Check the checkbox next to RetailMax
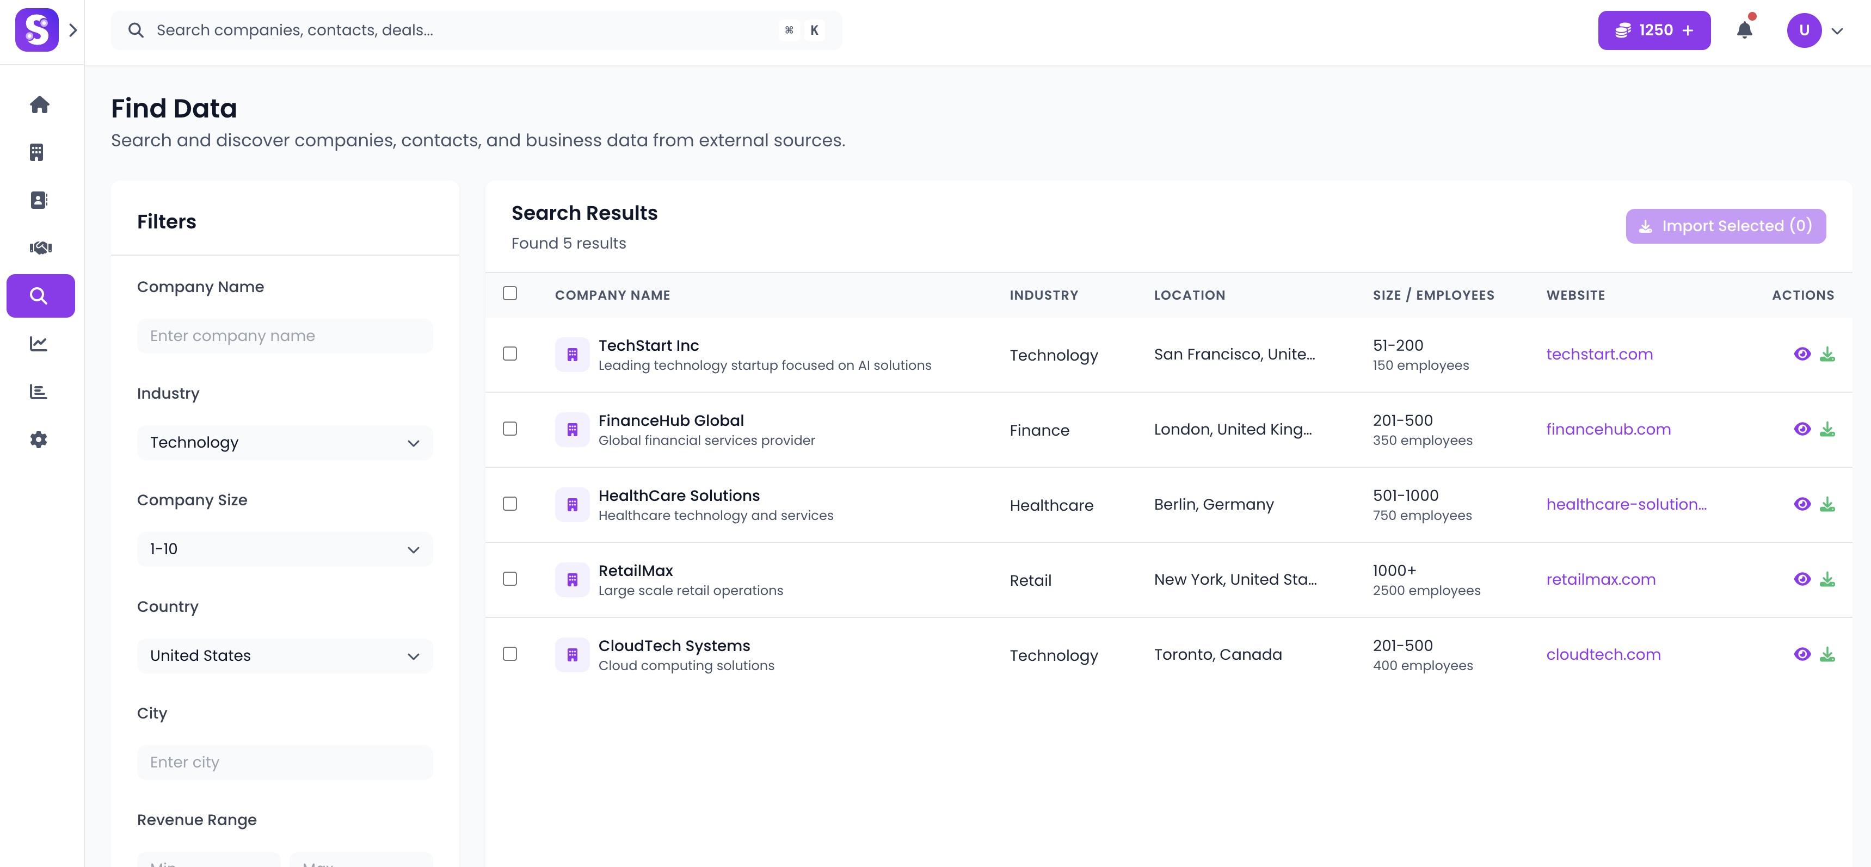 click(x=510, y=579)
